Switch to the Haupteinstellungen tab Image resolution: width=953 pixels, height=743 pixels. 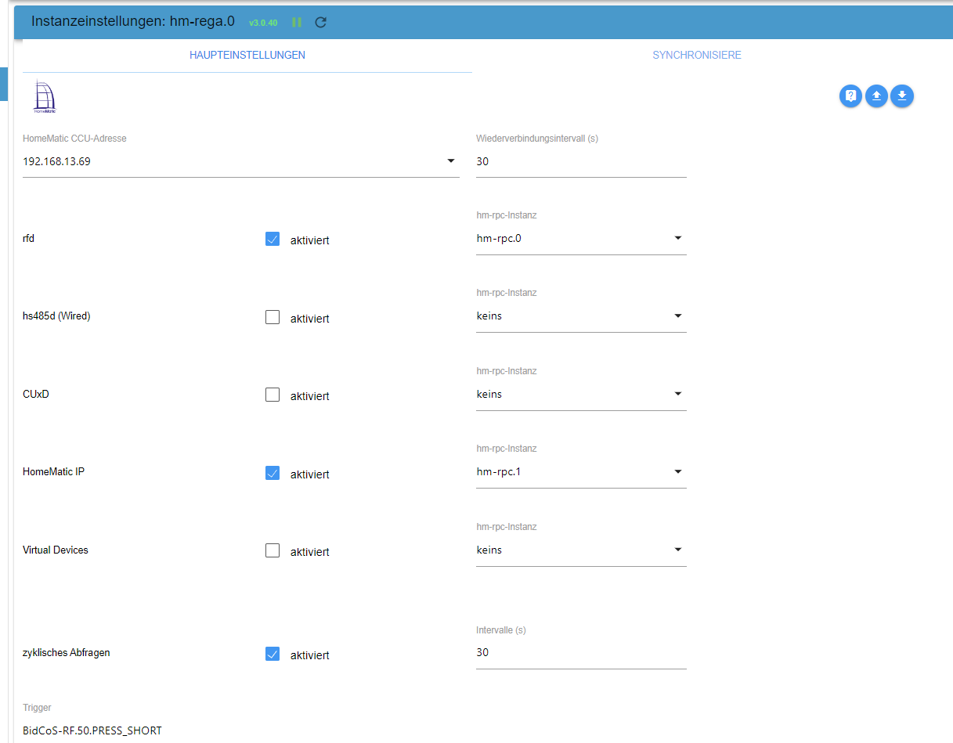click(x=247, y=56)
